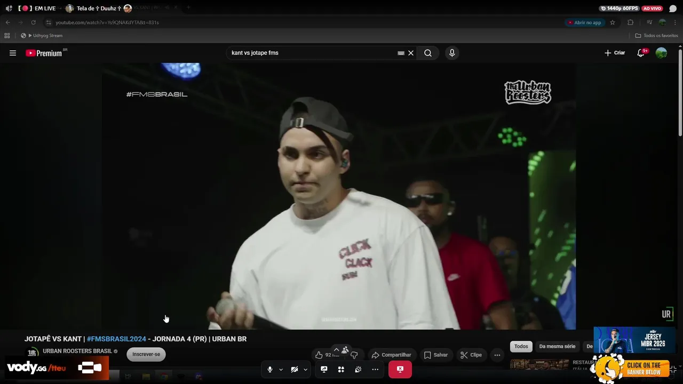683x384 pixels.
Task: Open browser three-dot menu
Action: (675, 22)
